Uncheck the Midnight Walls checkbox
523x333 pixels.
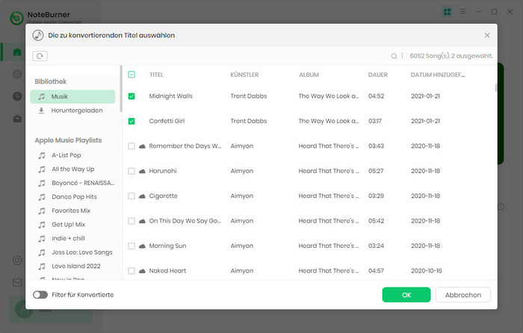coord(131,96)
